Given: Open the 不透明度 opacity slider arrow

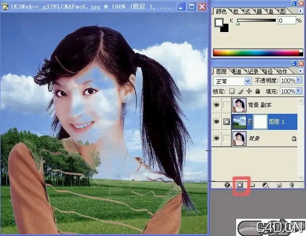Looking at the screenshot, I should click(298, 80).
